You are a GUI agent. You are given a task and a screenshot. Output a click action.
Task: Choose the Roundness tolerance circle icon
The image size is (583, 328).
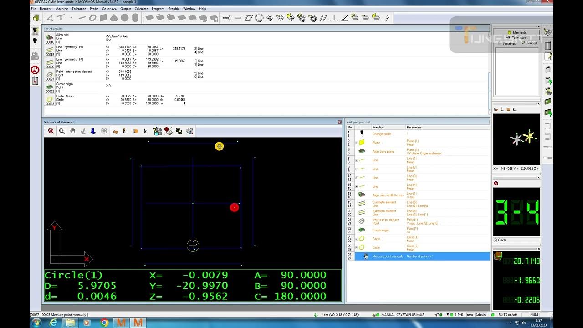tap(259, 18)
